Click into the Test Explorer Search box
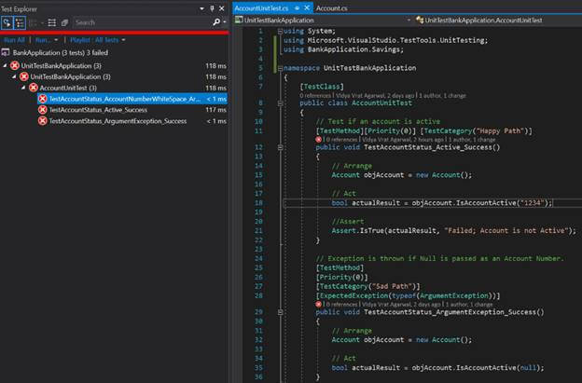This screenshot has height=383, width=582. click(x=143, y=22)
